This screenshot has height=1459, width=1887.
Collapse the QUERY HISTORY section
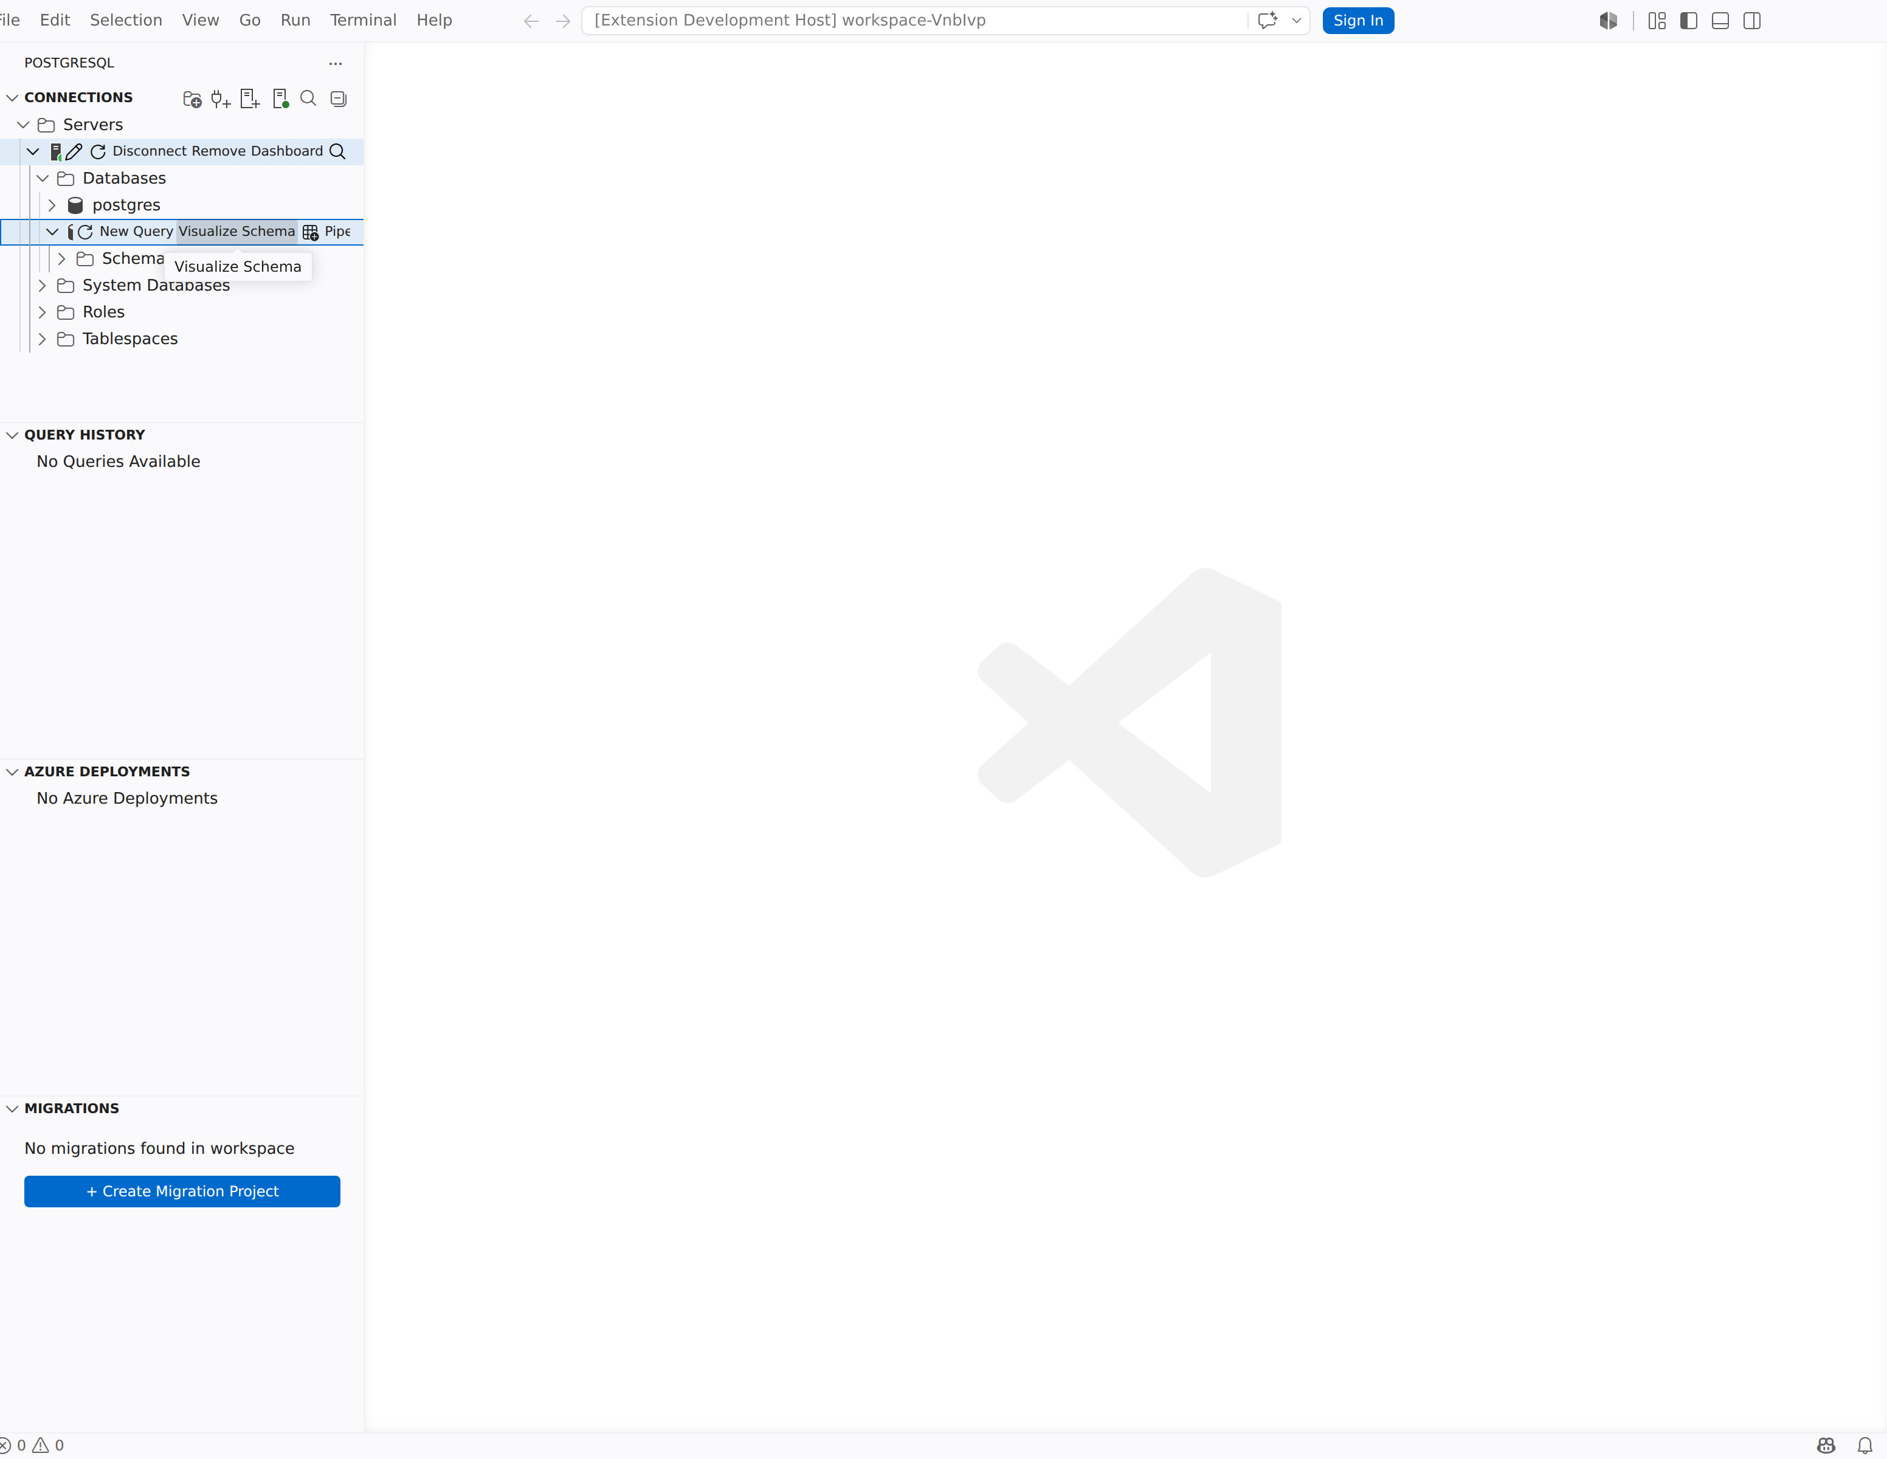13,435
